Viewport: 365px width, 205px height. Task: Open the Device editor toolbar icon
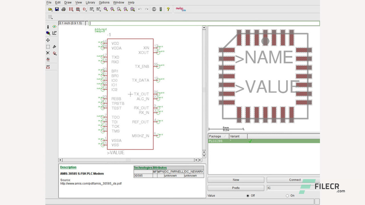71,9
